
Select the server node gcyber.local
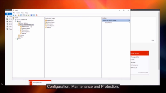[x=22, y=20]
